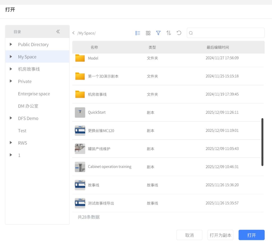Open the filter options icon

pyautogui.click(x=158, y=33)
